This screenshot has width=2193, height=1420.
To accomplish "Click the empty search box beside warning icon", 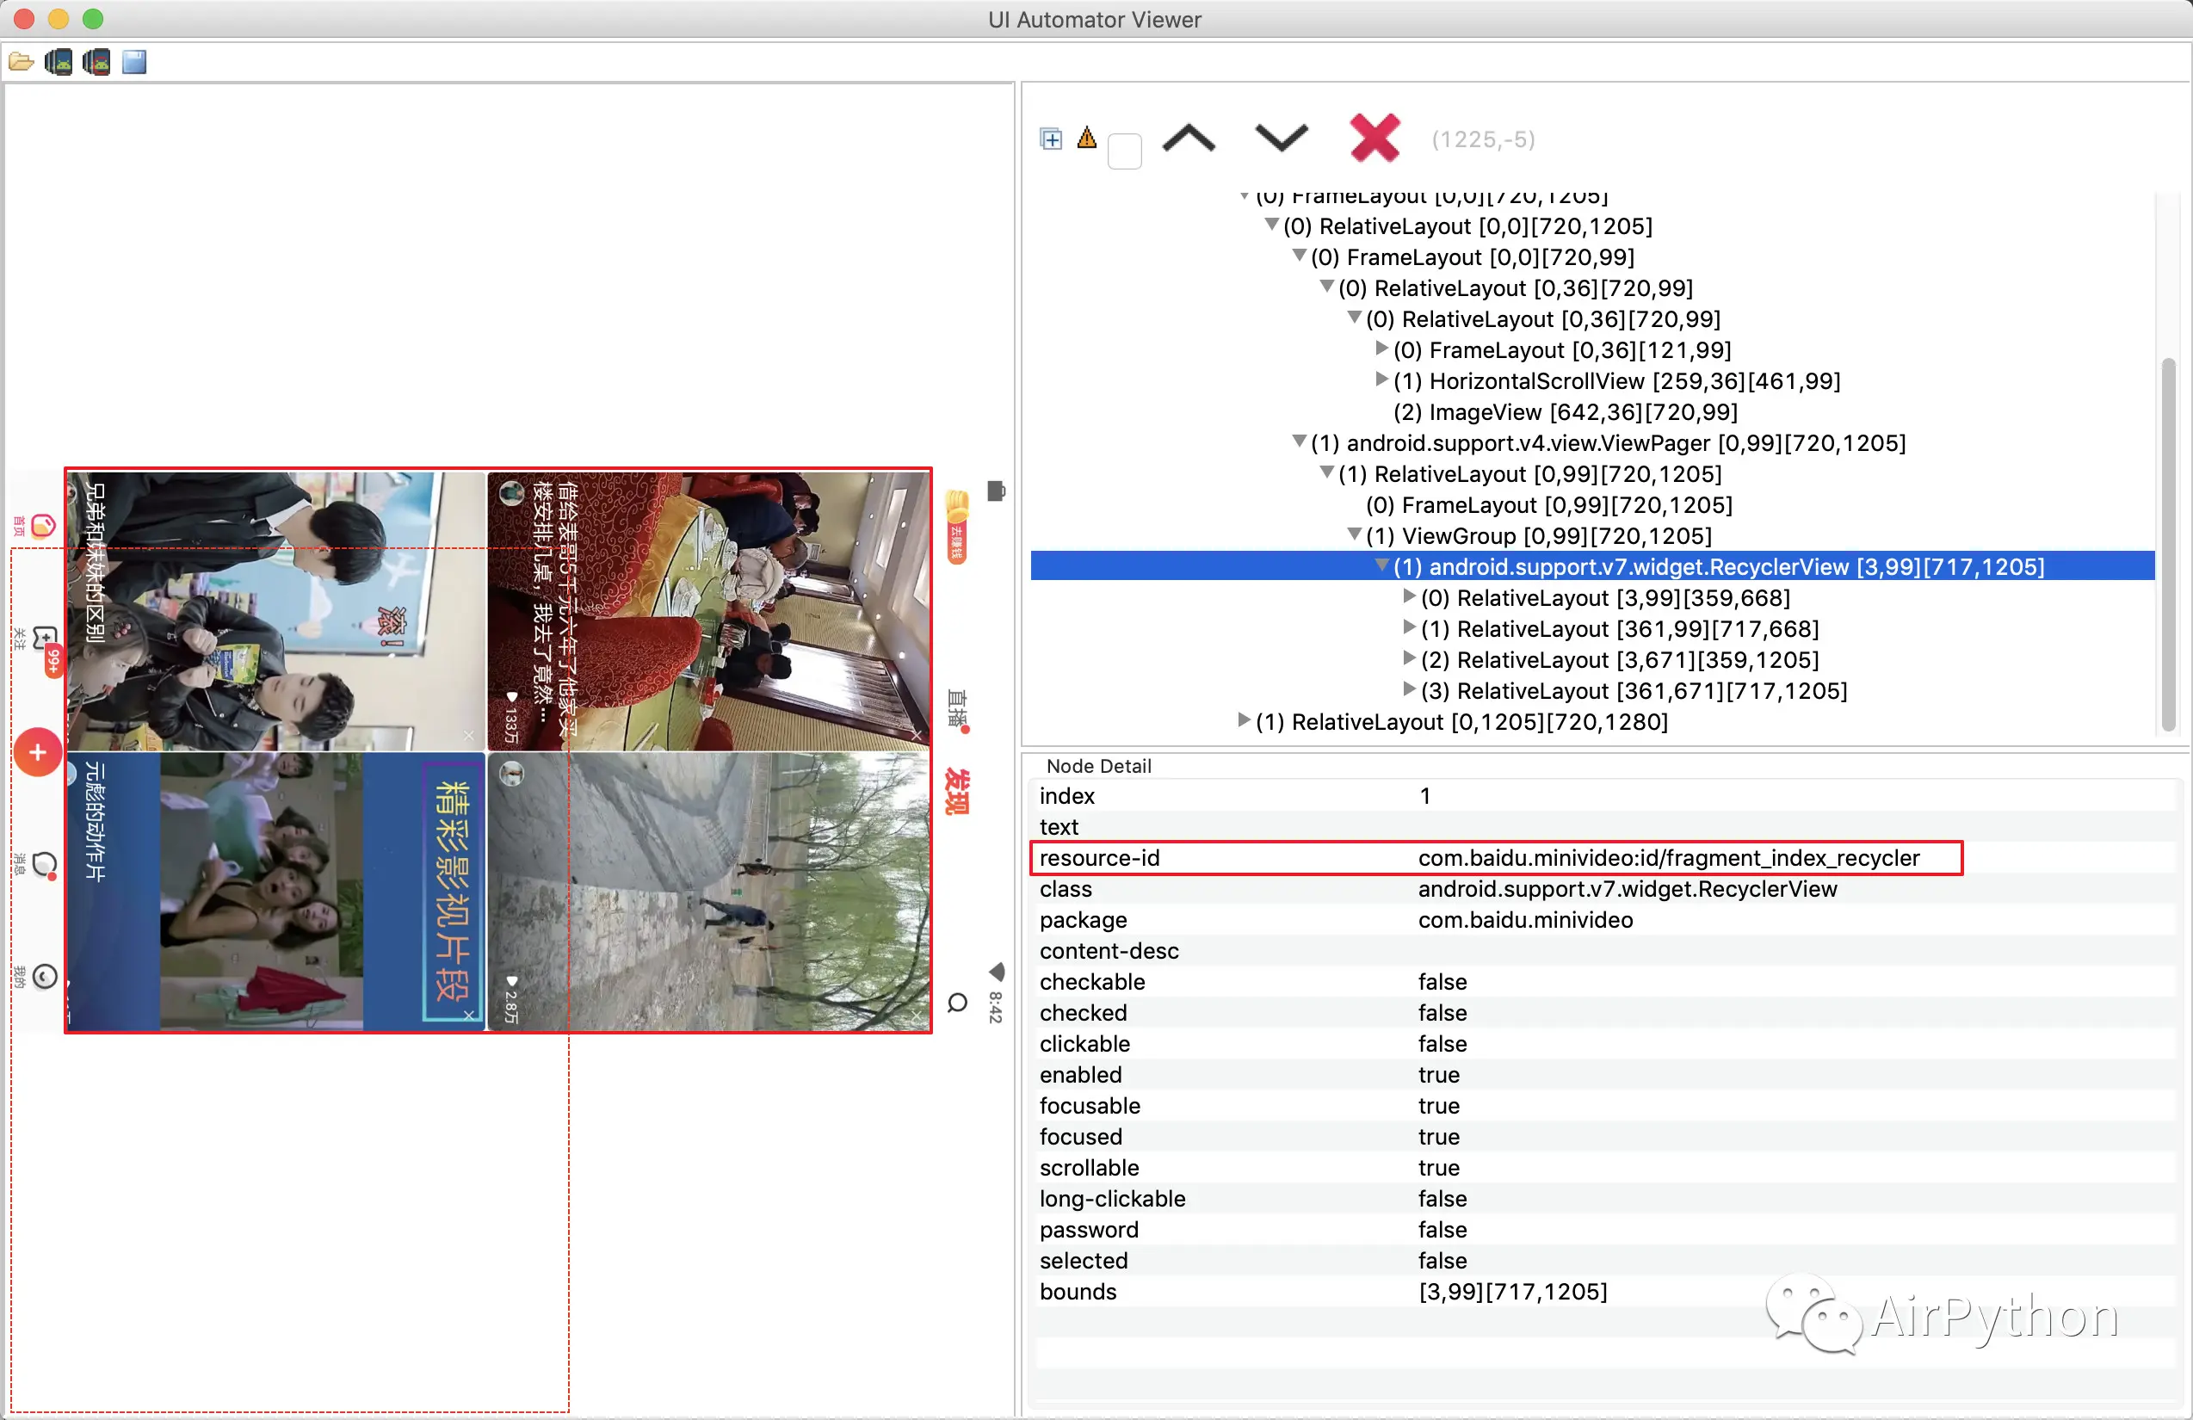I will (x=1124, y=151).
